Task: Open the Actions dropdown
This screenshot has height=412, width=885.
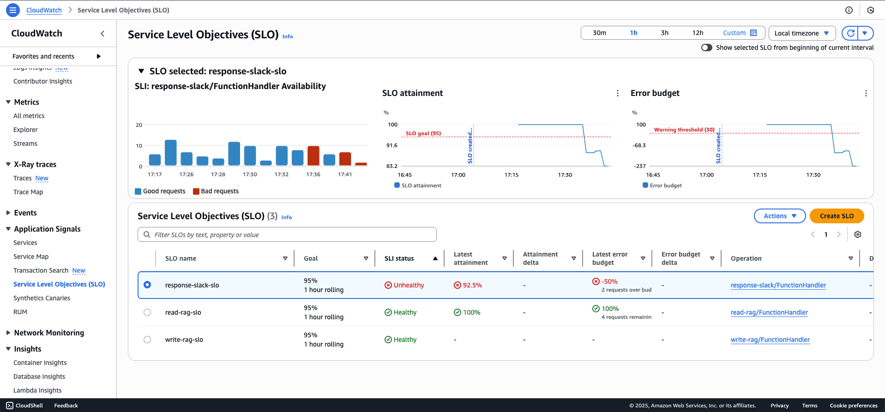Action: pos(779,216)
